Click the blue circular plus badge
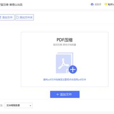This screenshot has height=114, width=114. click(x=73, y=70)
